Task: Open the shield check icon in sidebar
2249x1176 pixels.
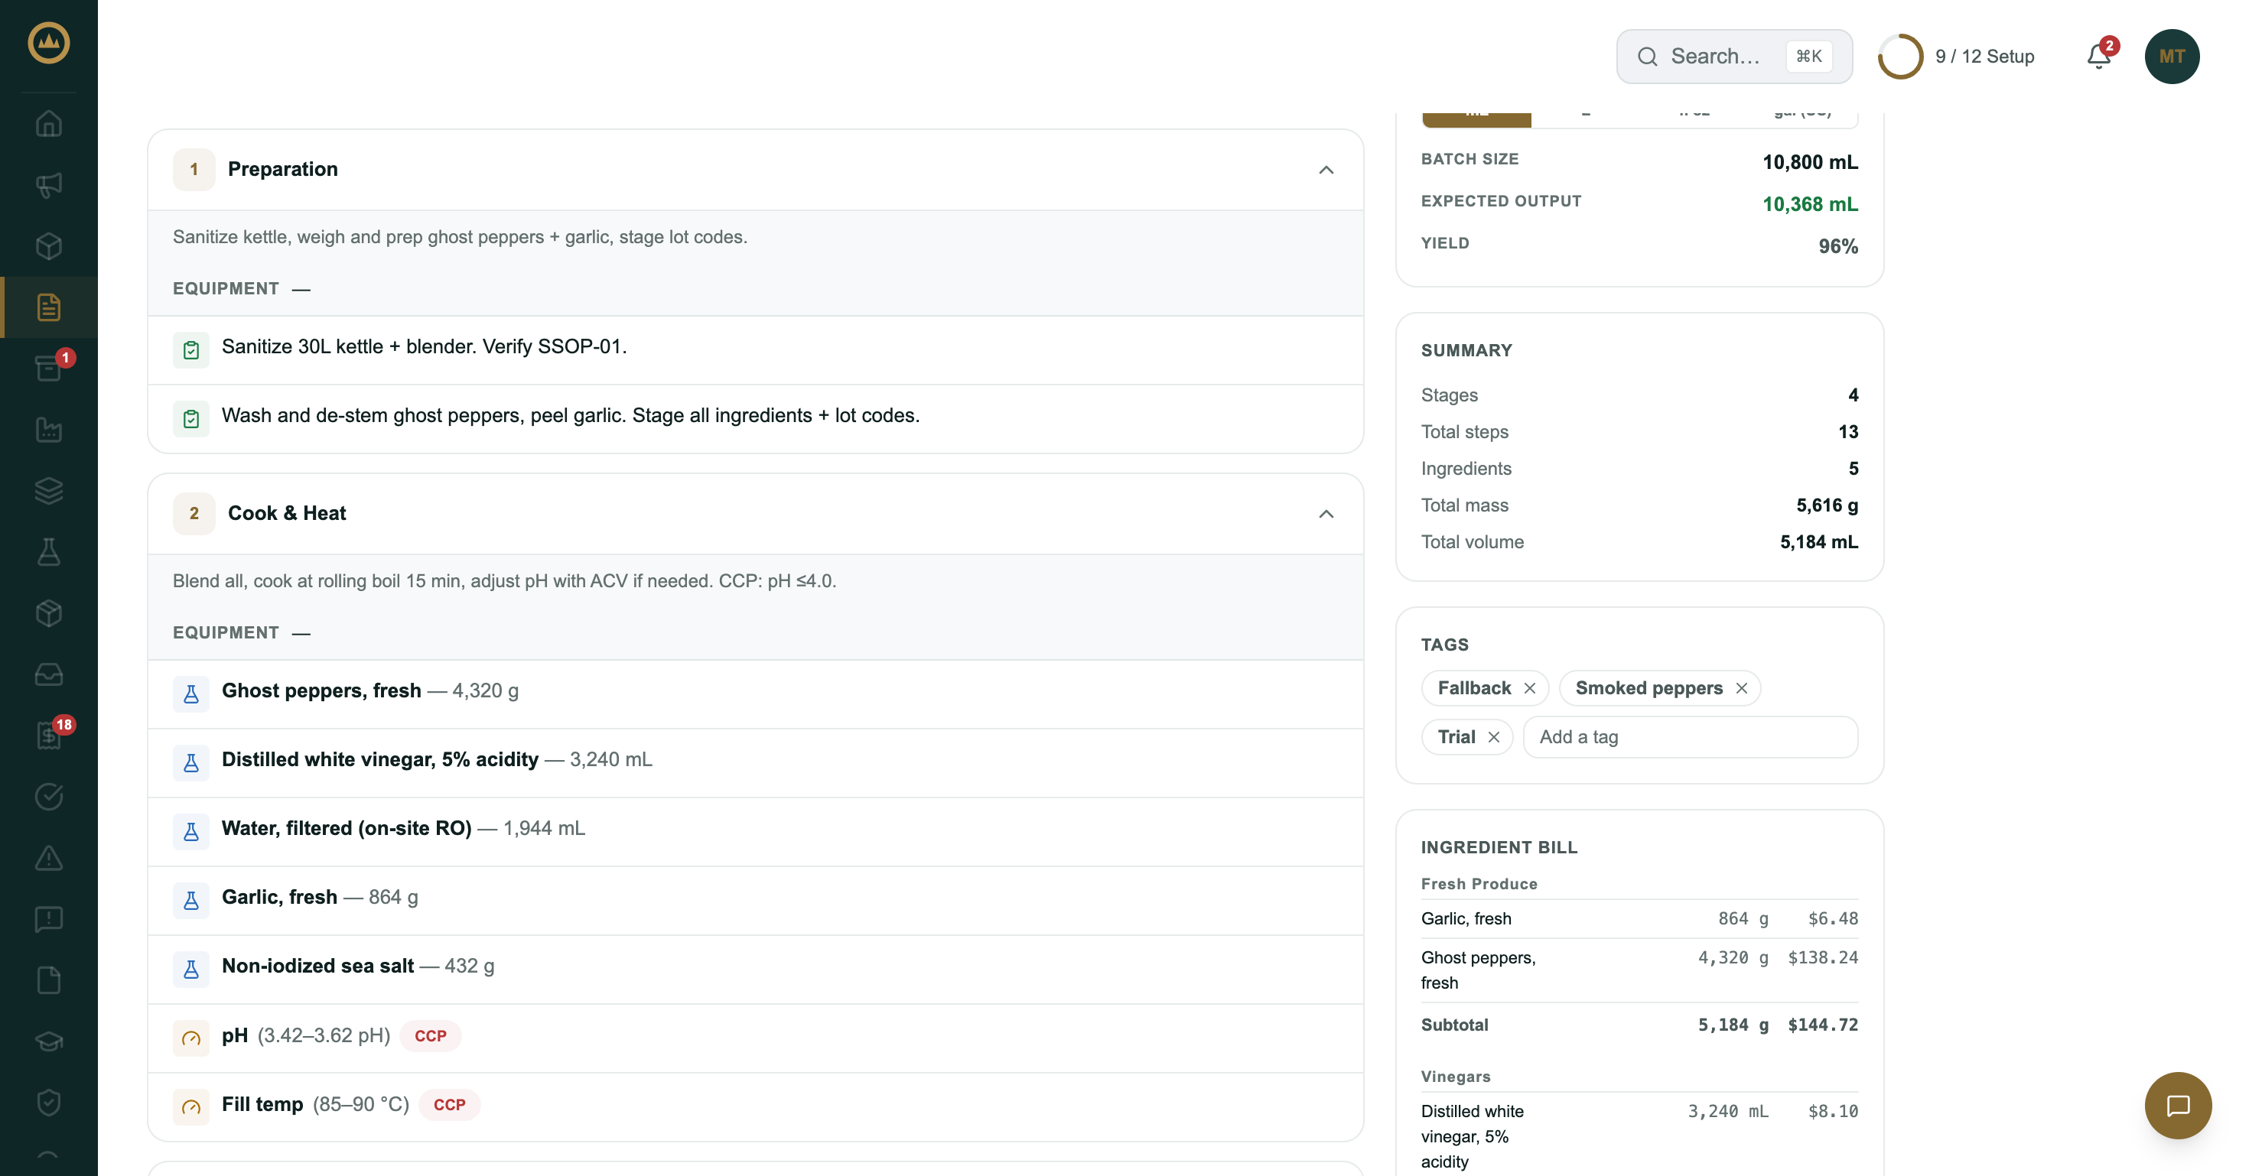Action: point(49,1102)
